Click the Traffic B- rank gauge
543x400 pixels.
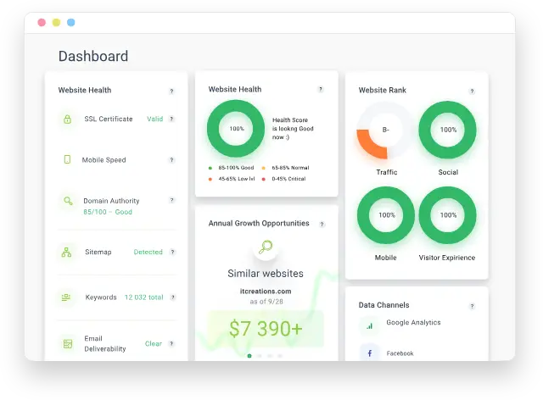pos(386,131)
